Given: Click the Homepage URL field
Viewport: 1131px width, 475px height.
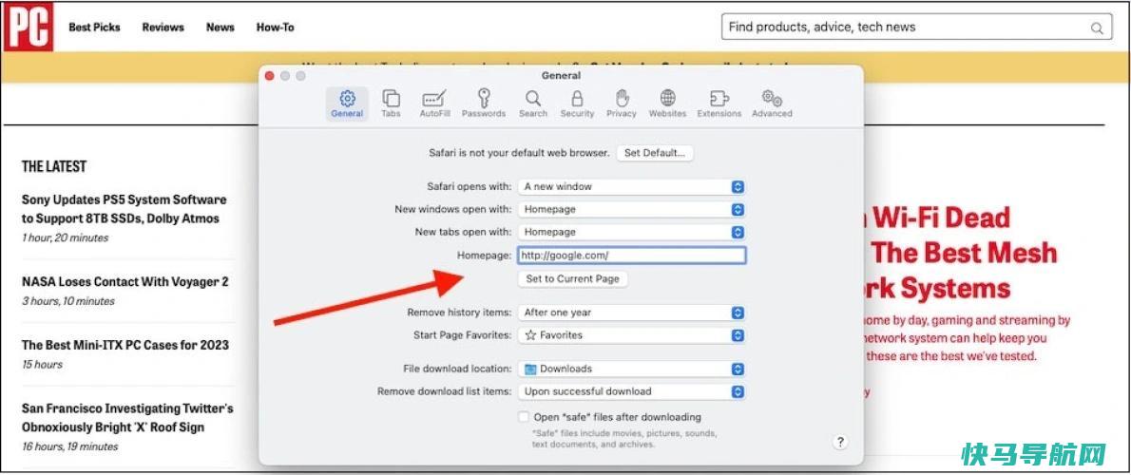Looking at the screenshot, I should click(631, 256).
